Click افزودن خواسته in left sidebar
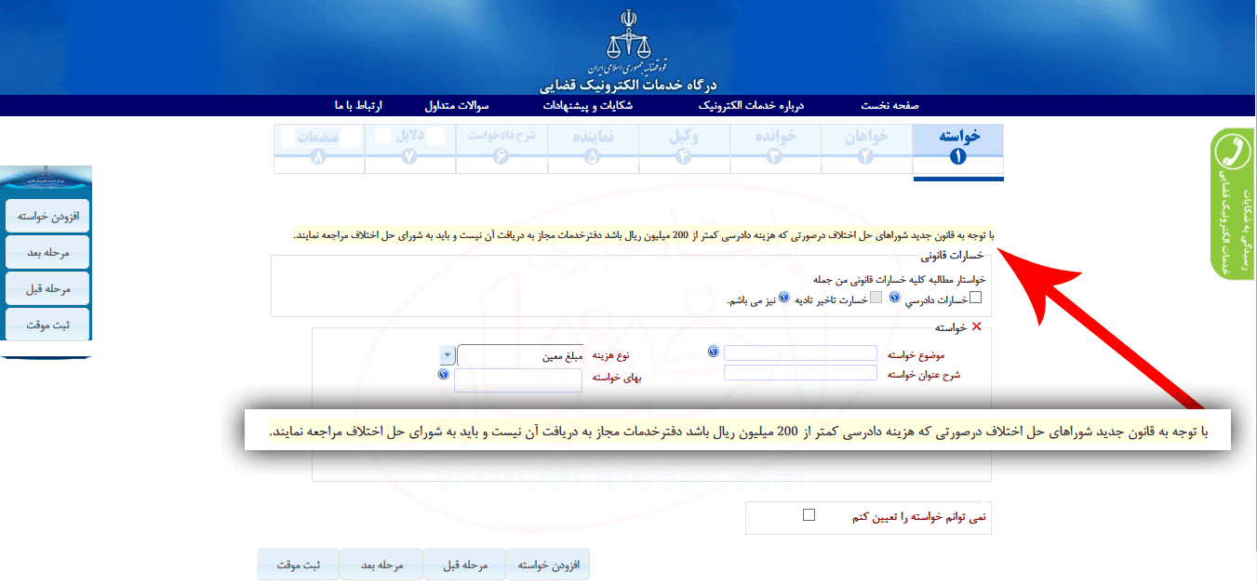The width and height of the screenshot is (1257, 585). point(47,216)
